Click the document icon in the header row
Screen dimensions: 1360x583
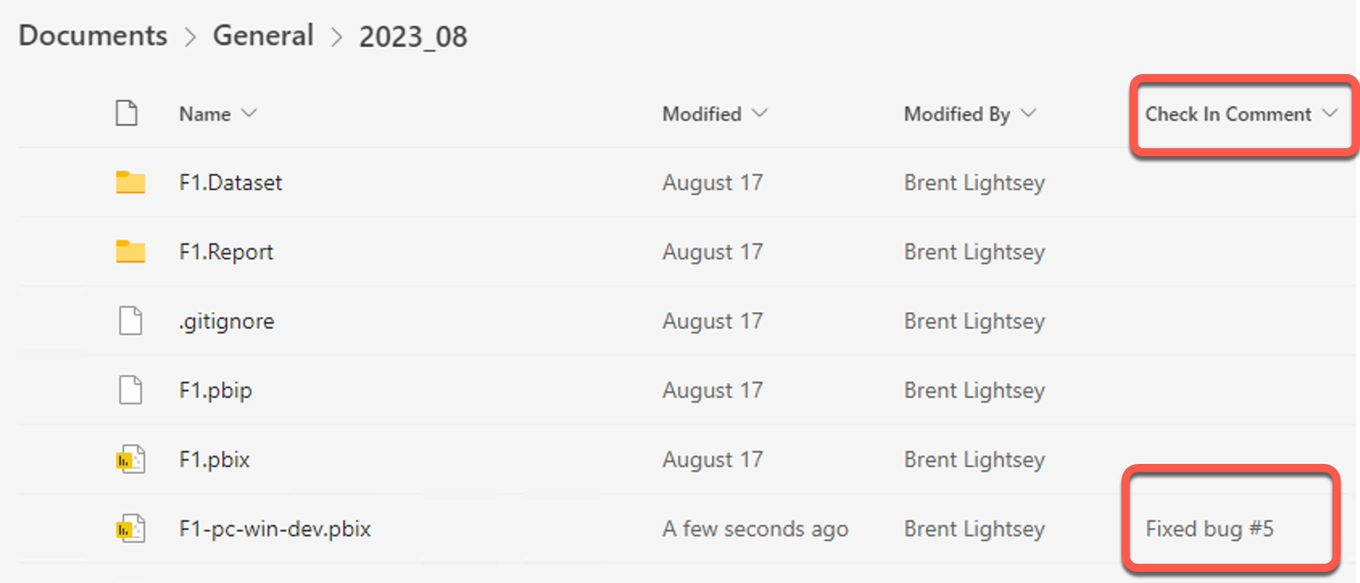[x=127, y=111]
